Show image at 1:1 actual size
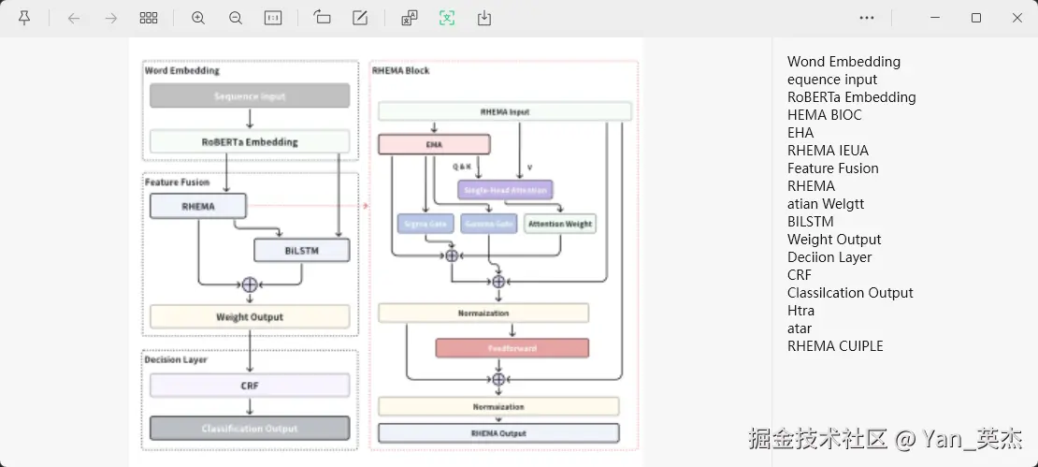Image resolution: width=1038 pixels, height=467 pixels. click(x=273, y=18)
